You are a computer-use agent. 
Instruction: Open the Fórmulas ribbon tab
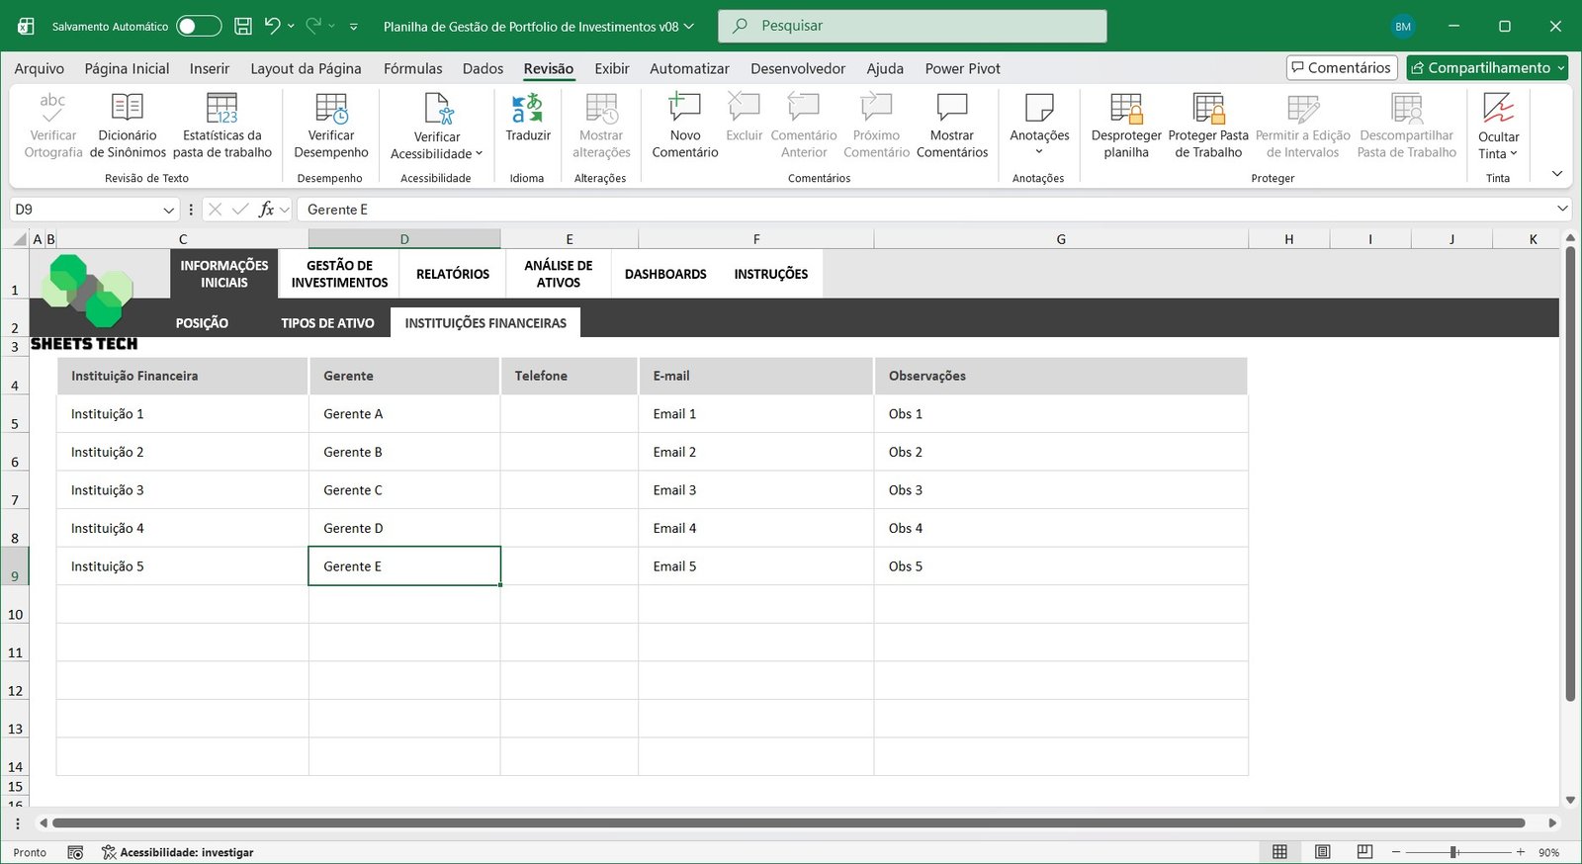pyautogui.click(x=412, y=68)
